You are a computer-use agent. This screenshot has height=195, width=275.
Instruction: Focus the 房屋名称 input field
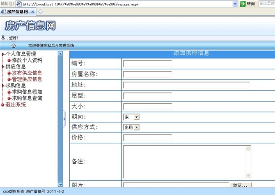tap(147, 74)
